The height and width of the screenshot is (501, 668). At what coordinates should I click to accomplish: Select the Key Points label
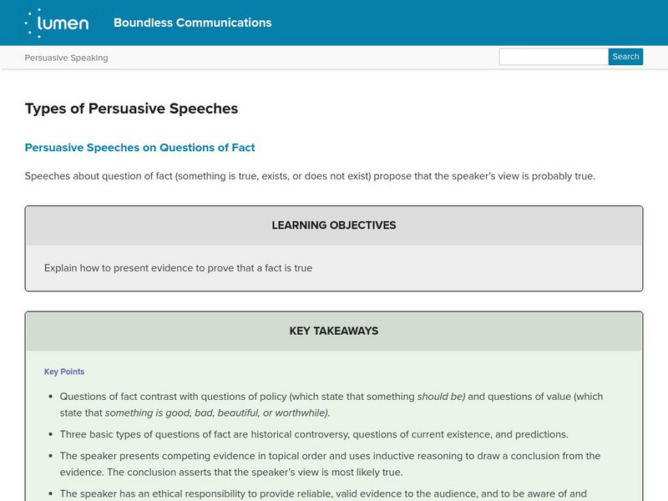tap(64, 372)
